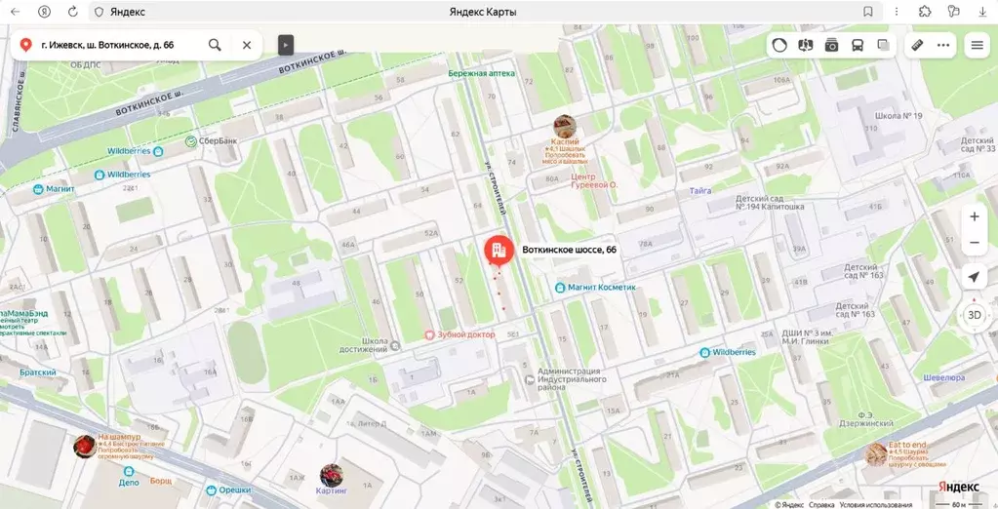The width and height of the screenshot is (998, 509).
Task: Open the Депо cafe marker
Action: [129, 472]
